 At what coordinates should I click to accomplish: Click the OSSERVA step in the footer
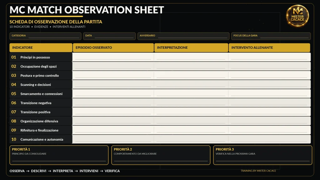17,171
